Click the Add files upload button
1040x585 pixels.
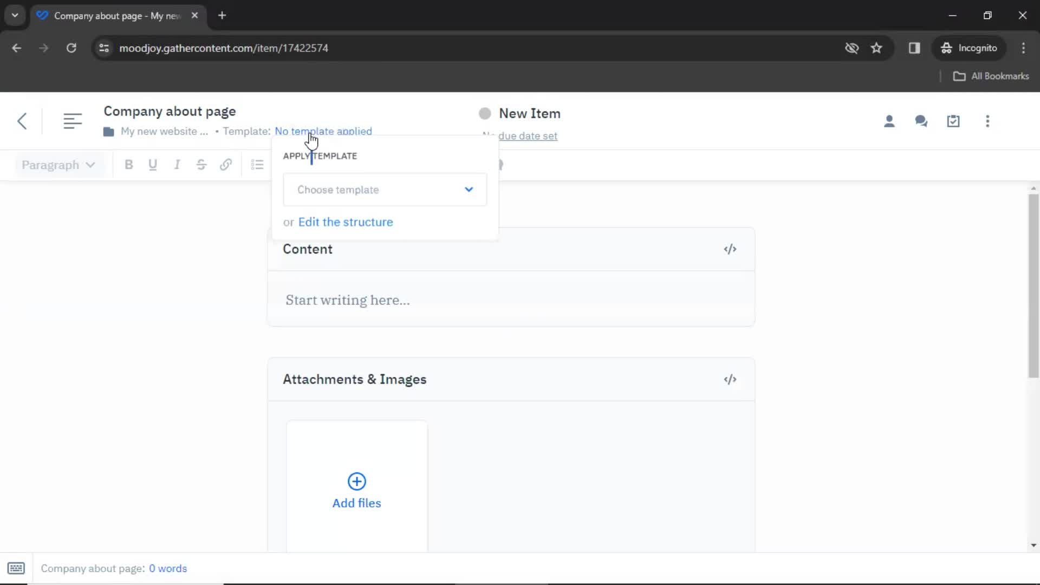(x=356, y=490)
